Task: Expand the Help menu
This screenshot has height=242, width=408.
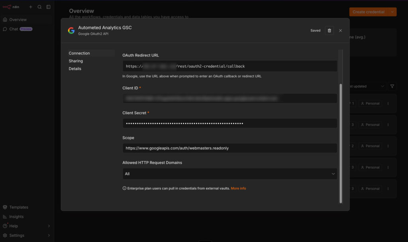Action: point(27,226)
